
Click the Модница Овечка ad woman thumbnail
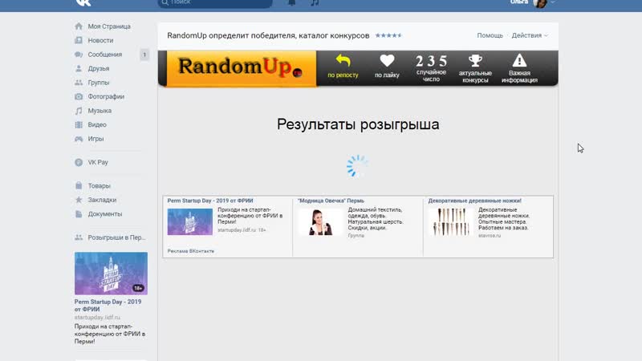point(320,222)
